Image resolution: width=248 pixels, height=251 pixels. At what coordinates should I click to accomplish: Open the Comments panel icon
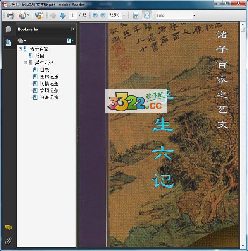point(8,227)
